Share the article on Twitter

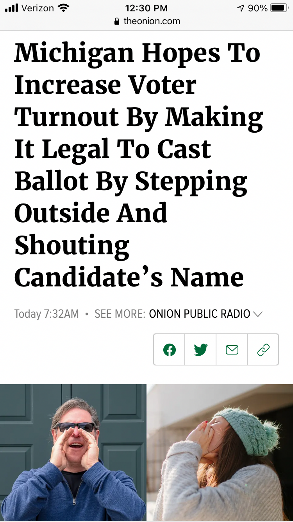pyautogui.click(x=200, y=349)
